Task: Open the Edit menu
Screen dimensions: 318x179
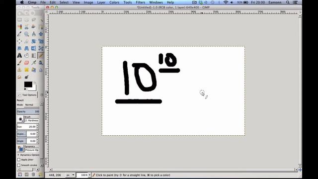Action: point(53,2)
